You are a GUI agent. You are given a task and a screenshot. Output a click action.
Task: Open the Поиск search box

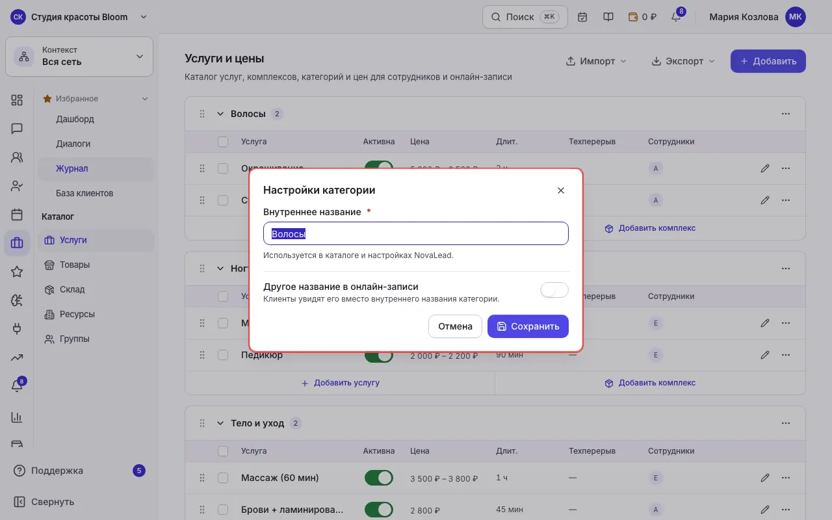(x=525, y=17)
